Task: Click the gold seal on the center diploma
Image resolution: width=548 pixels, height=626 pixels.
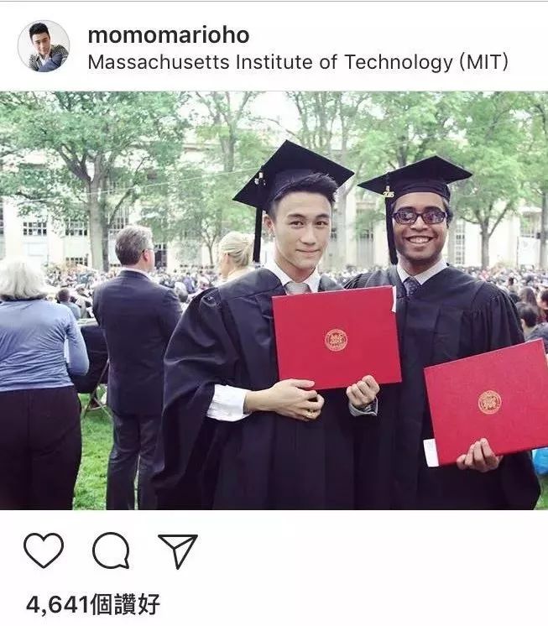Action: [x=336, y=340]
